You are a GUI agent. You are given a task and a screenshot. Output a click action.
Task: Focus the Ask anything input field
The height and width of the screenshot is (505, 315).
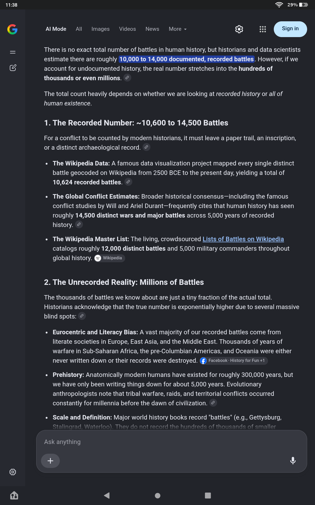coord(171,442)
